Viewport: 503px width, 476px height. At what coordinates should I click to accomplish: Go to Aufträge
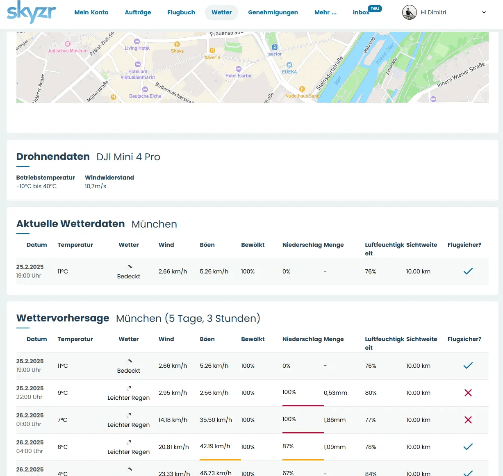pyautogui.click(x=138, y=12)
